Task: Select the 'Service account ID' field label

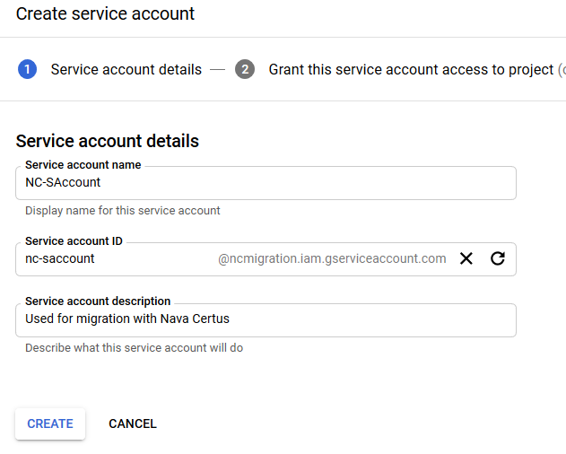Action: pyautogui.click(x=74, y=240)
